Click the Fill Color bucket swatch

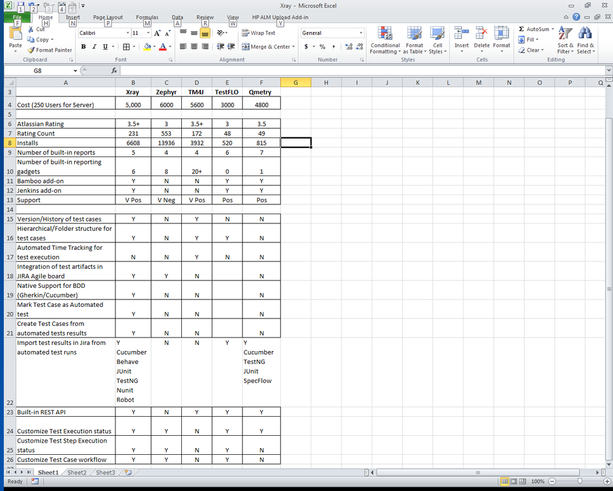coord(147,47)
